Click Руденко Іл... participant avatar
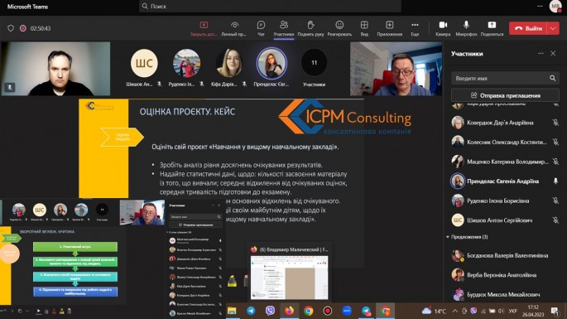This screenshot has height=319, width=567. click(x=186, y=63)
